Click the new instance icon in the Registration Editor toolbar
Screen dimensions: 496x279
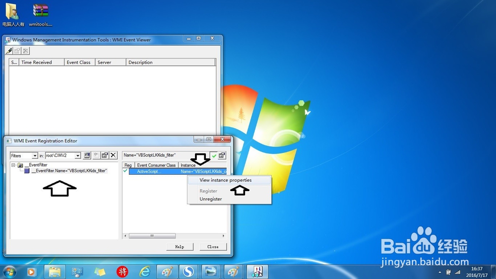tap(96, 155)
